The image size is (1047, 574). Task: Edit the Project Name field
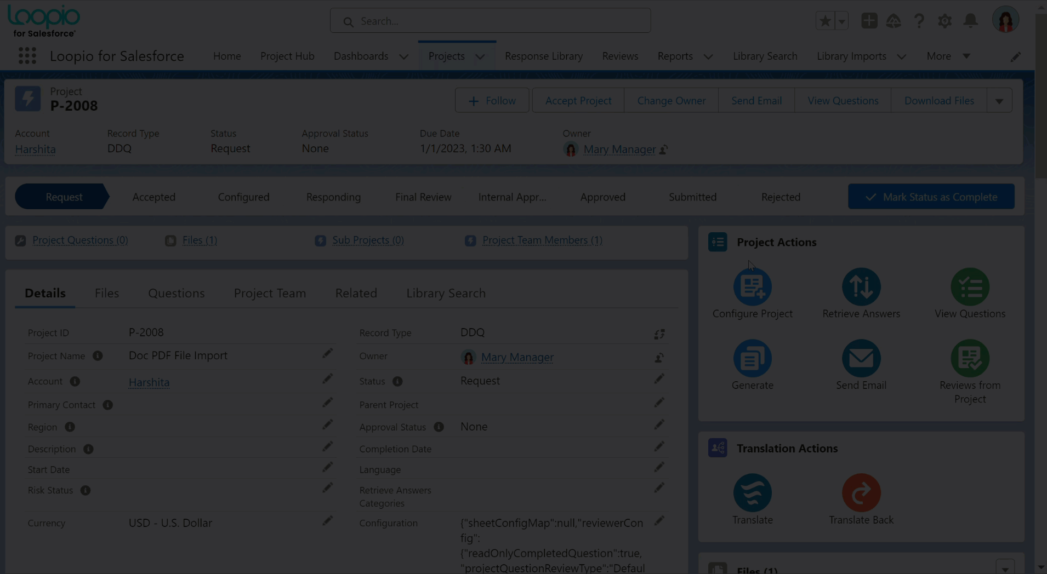point(327,354)
